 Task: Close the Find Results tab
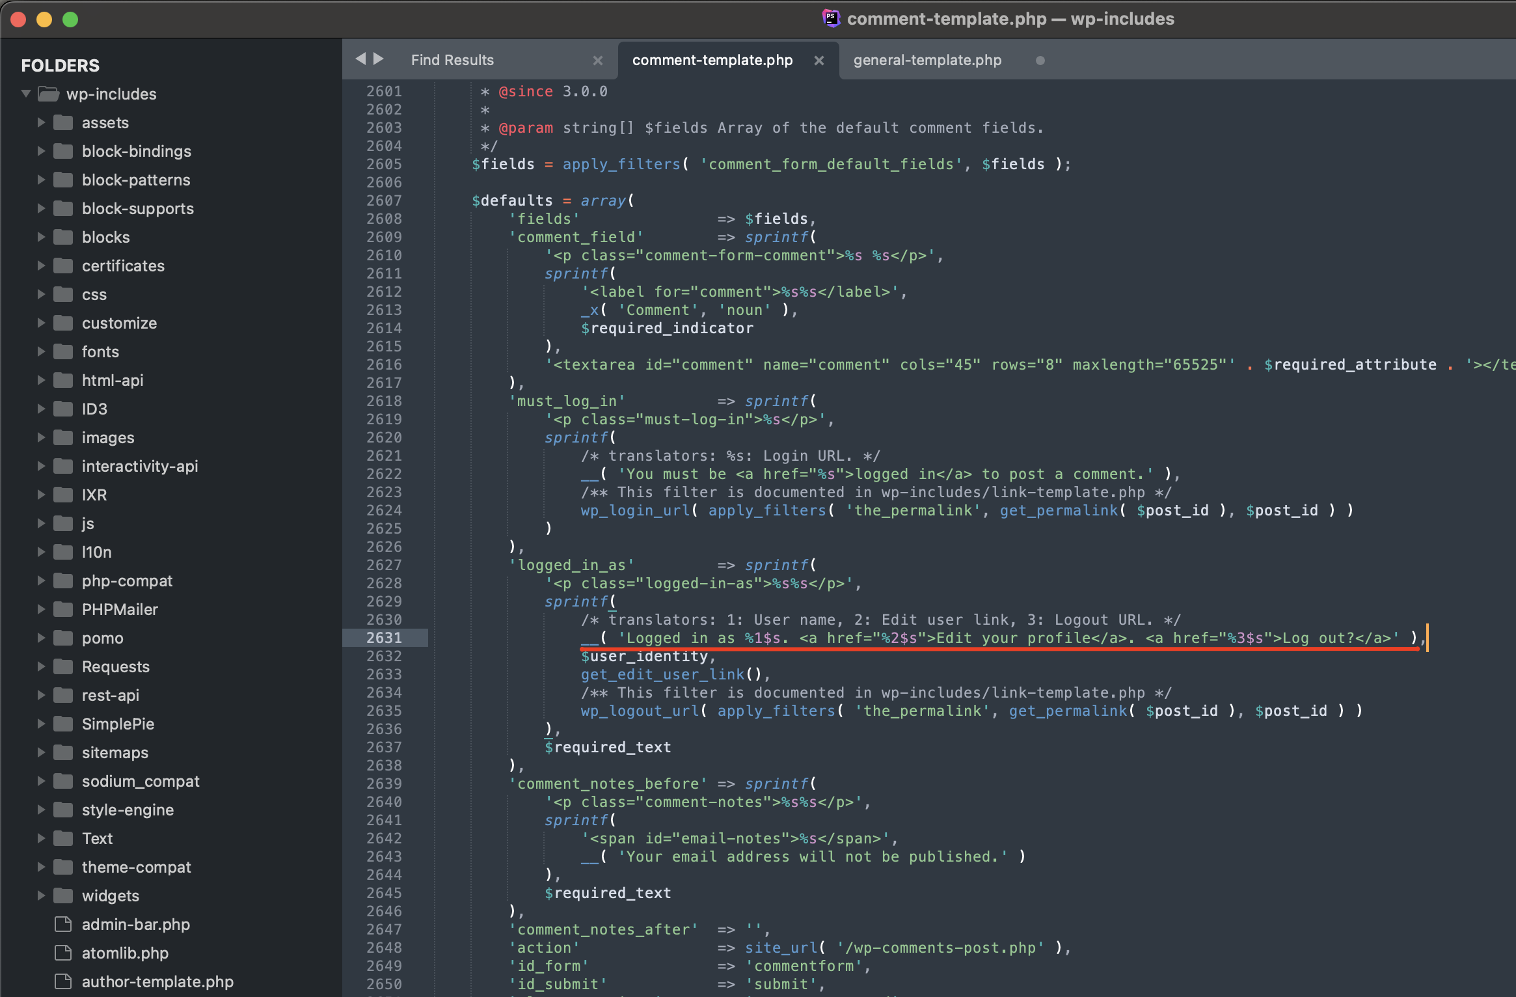[597, 61]
